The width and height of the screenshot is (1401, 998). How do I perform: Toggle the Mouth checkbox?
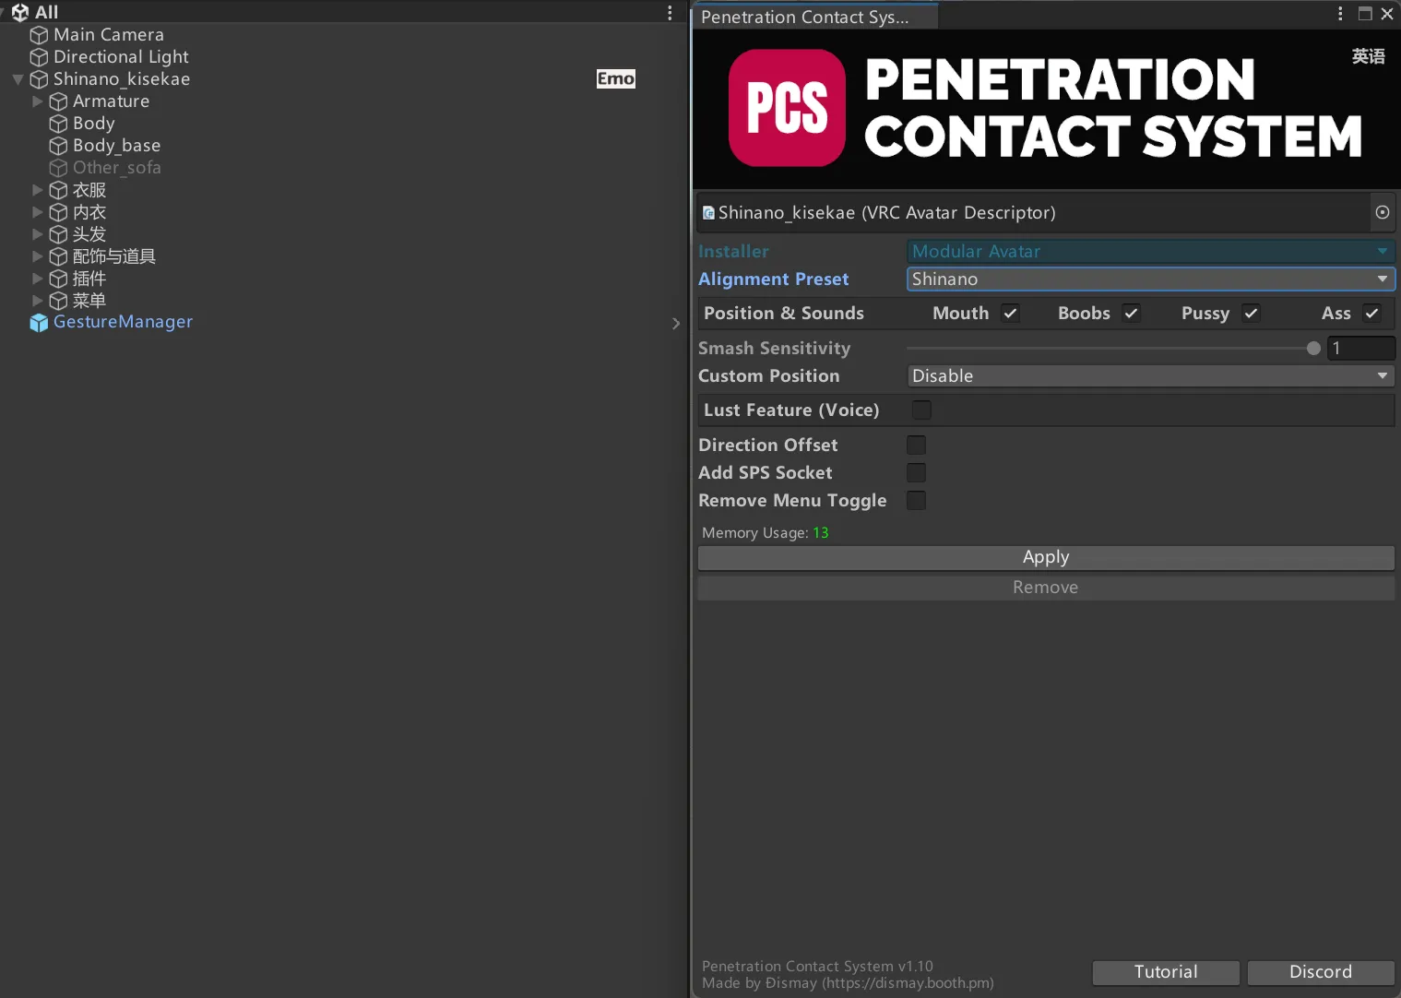[x=1010, y=314]
